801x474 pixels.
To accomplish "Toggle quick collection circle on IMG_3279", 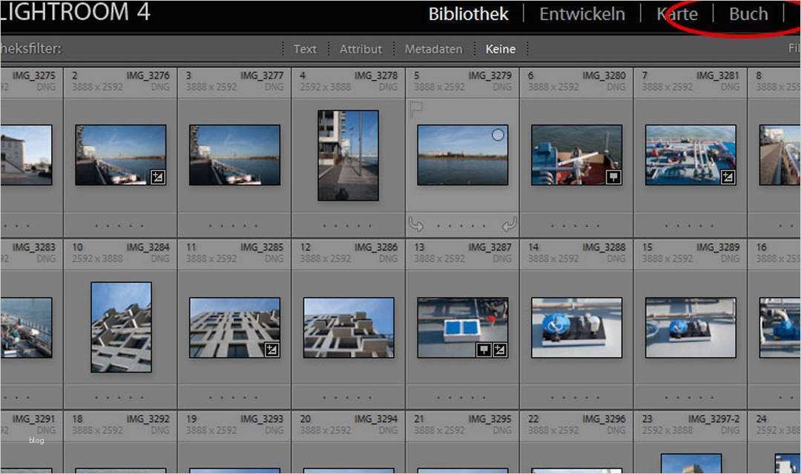I will coord(498,135).
